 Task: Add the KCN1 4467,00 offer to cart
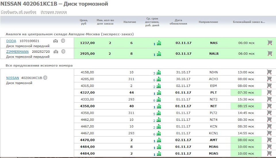(x=269, y=133)
